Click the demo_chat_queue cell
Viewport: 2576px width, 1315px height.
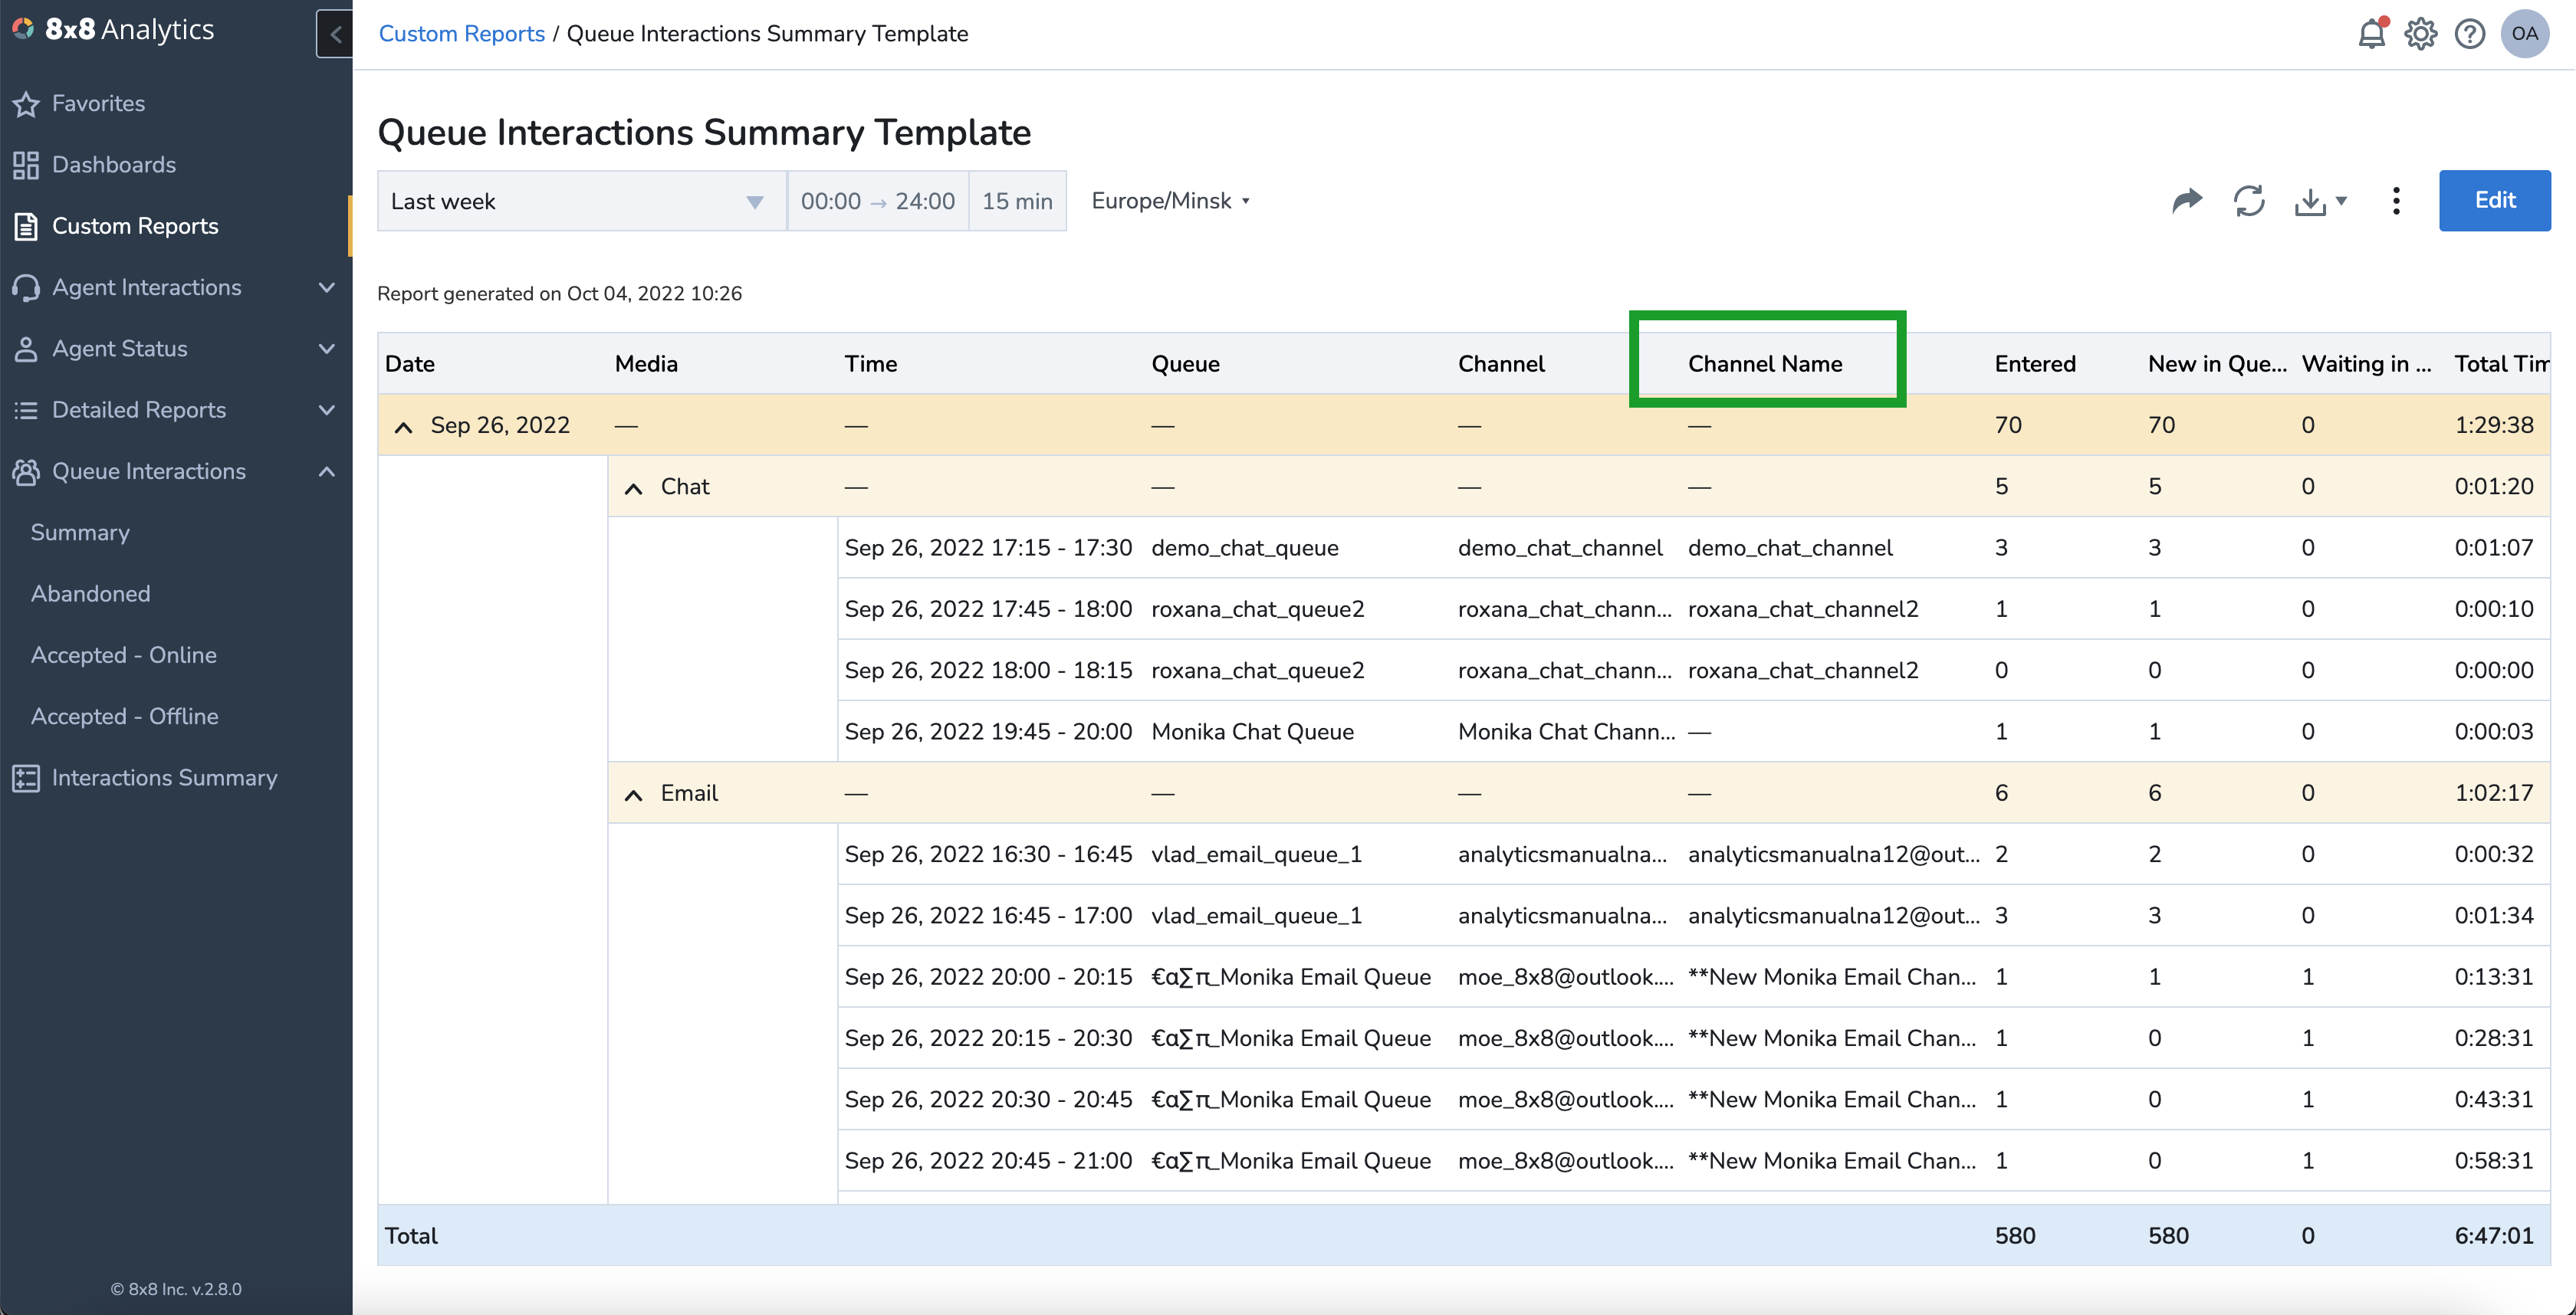tap(1244, 549)
